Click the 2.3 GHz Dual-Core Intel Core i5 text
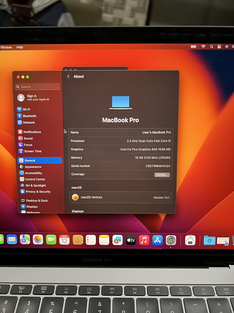This screenshot has width=234, height=313. click(x=149, y=141)
